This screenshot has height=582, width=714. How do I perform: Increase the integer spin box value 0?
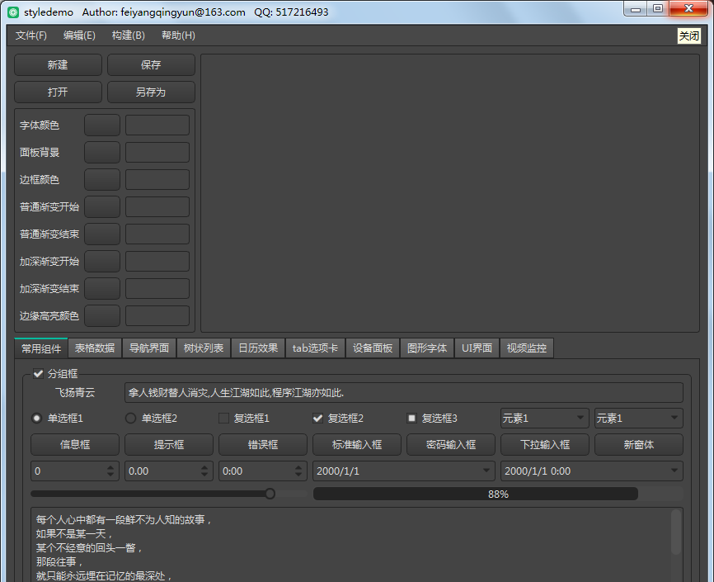point(110,467)
